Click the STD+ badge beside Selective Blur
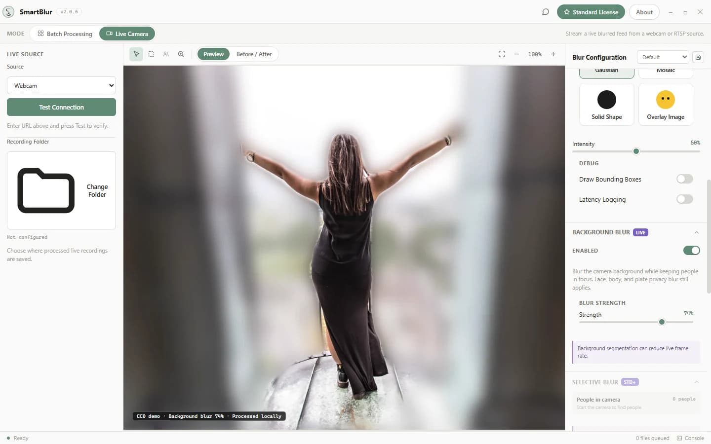This screenshot has height=444, width=711. tap(630, 382)
